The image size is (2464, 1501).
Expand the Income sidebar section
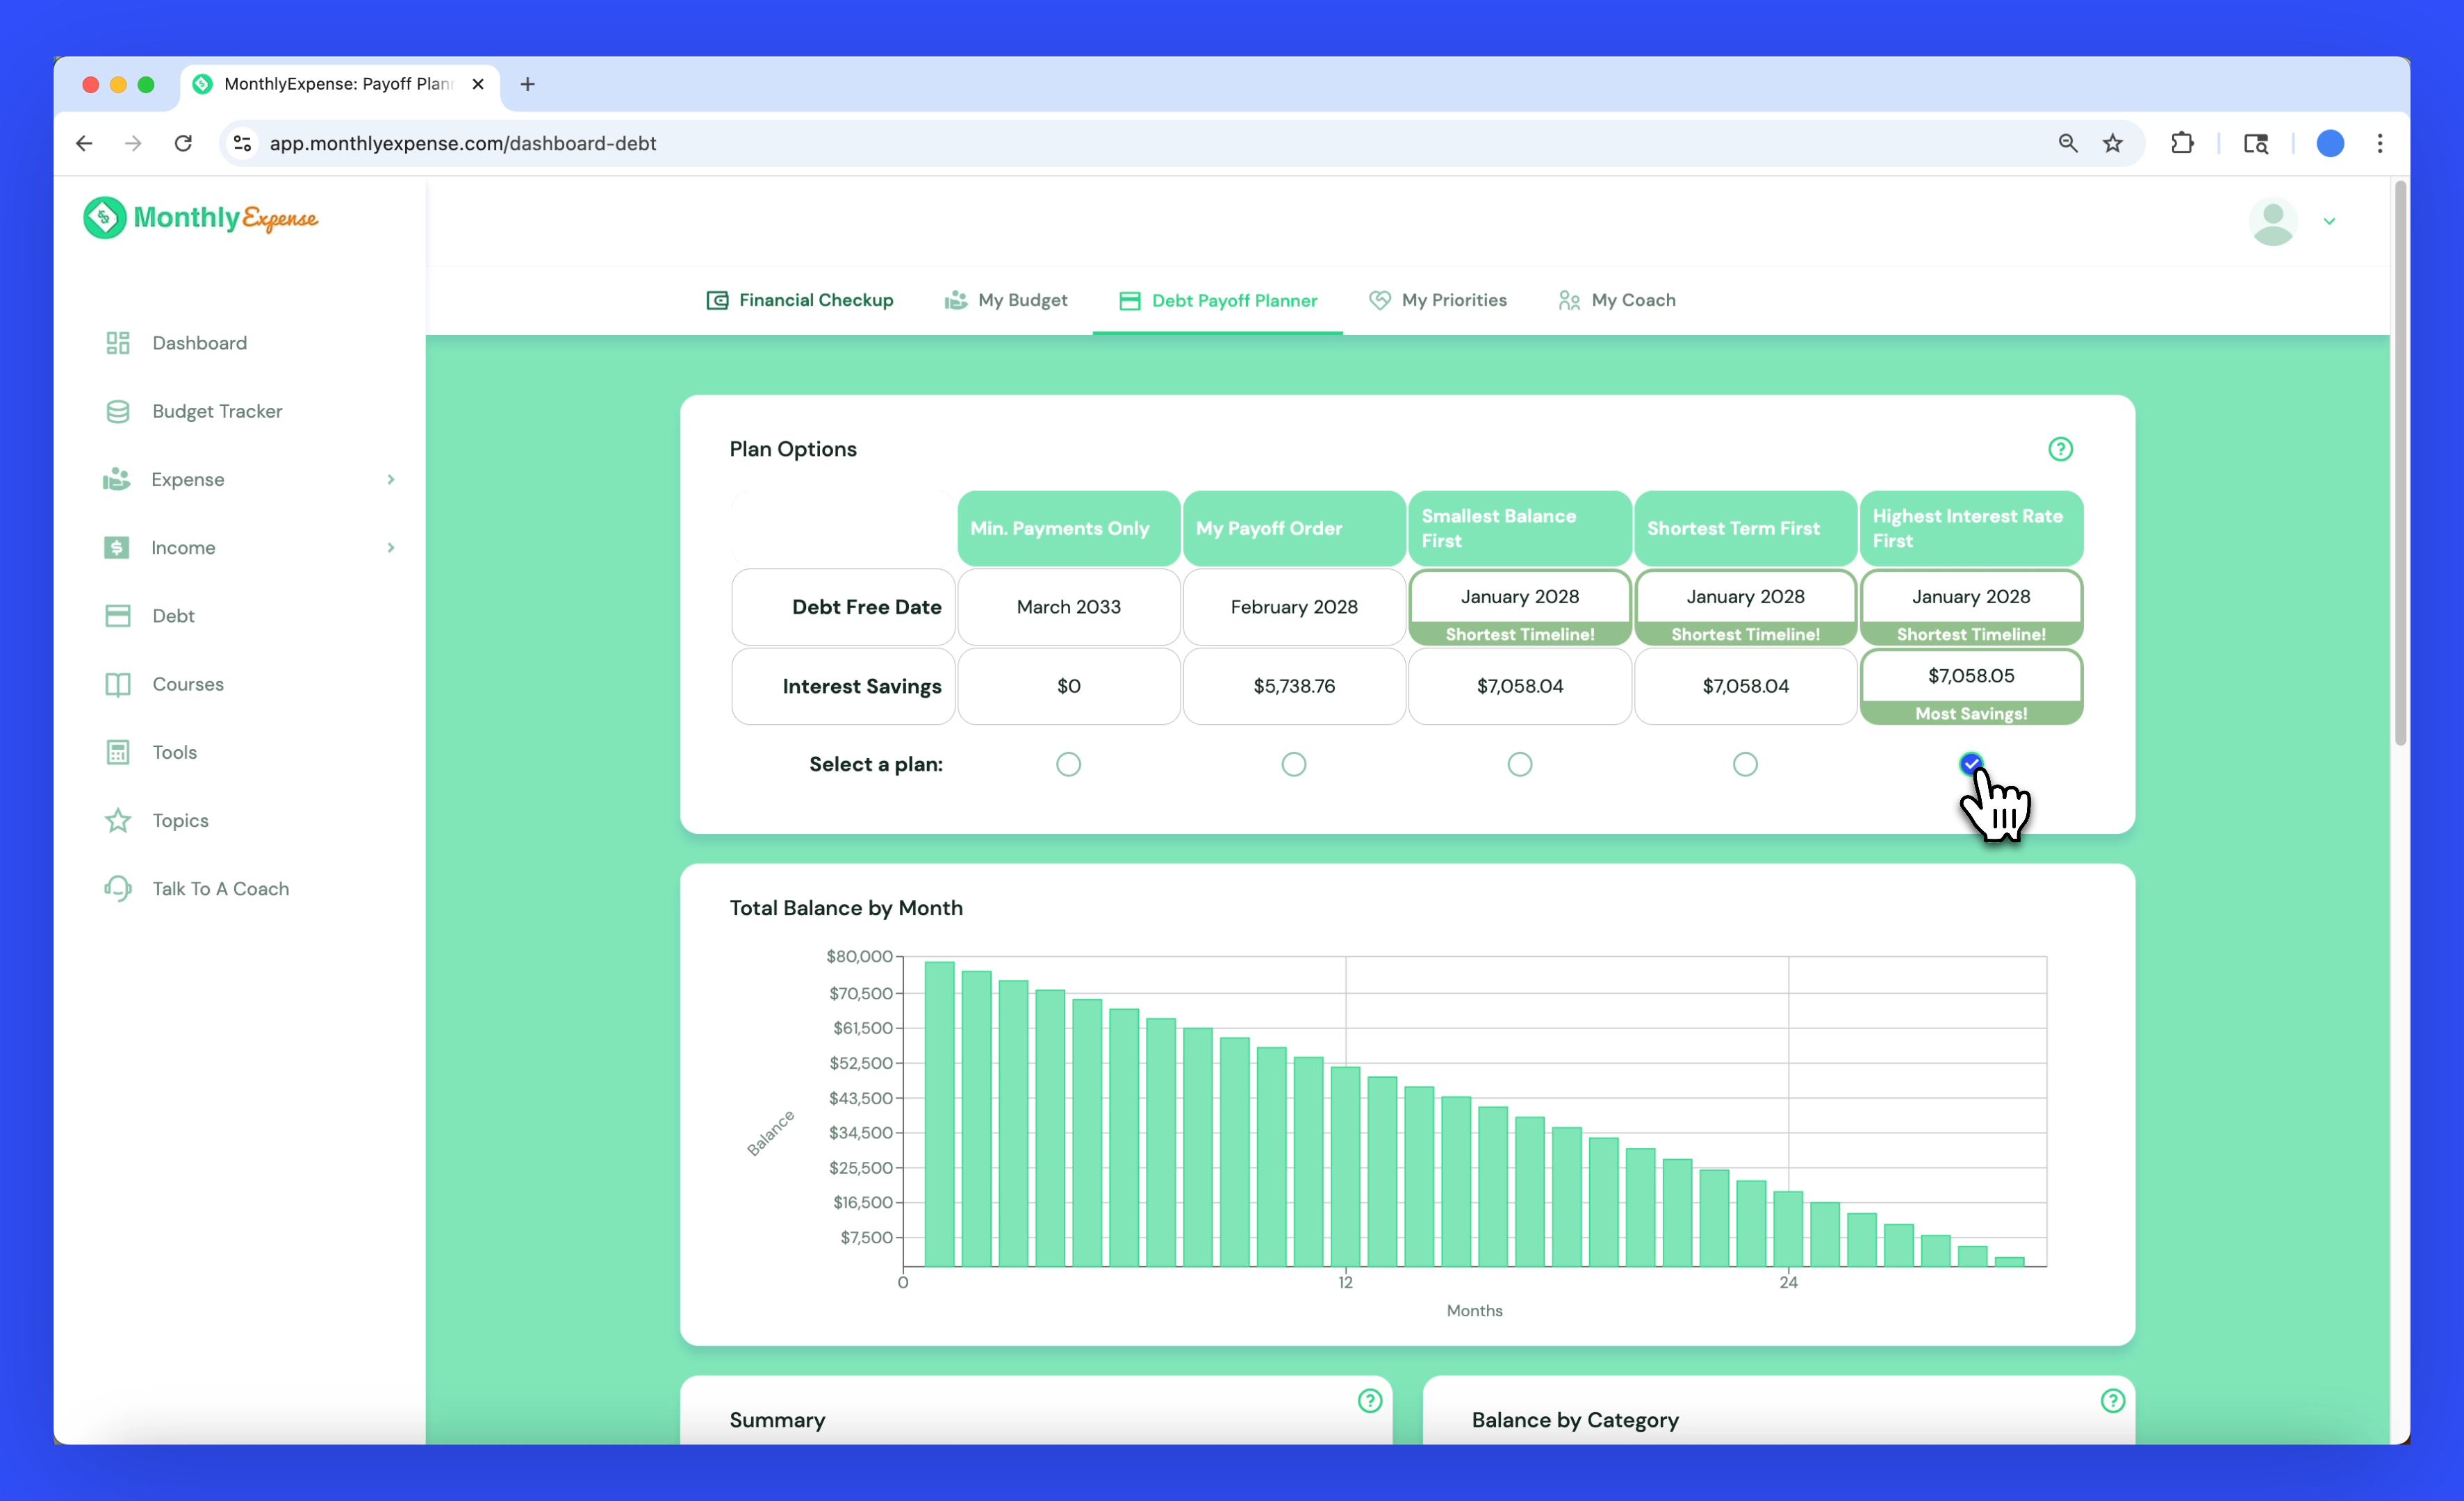click(390, 547)
